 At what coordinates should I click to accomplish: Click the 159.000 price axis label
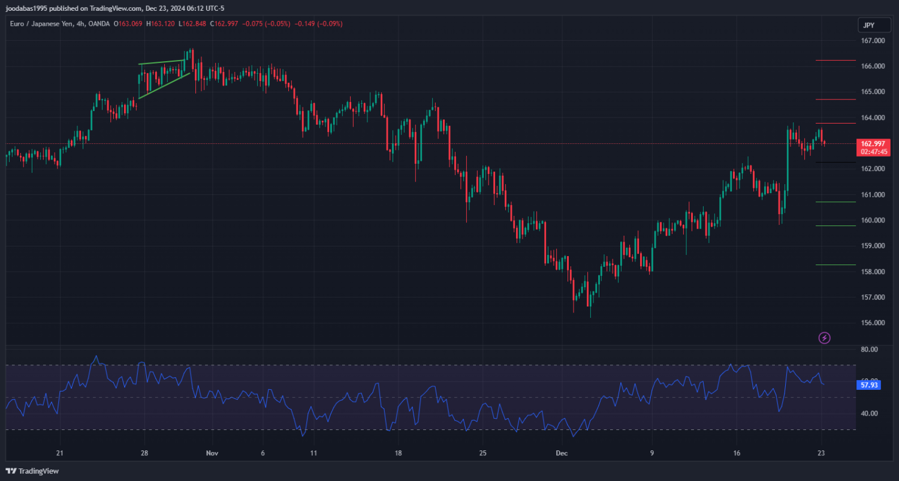pos(873,246)
